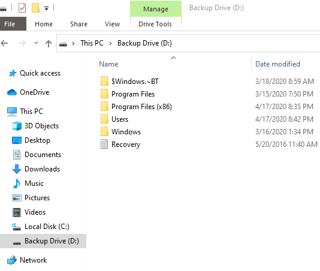Click the Program Files folder name
The image size is (320, 271).
coord(133,94)
